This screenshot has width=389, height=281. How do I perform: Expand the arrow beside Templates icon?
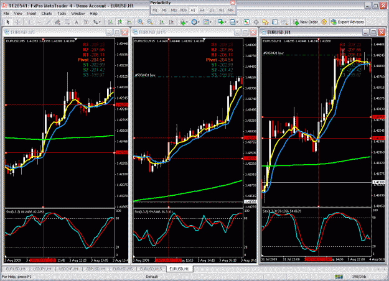(x=210, y=22)
